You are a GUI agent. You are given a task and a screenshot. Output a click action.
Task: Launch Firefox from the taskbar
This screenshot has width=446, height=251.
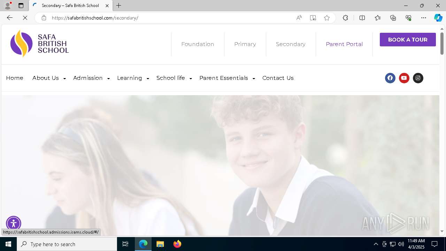click(177, 244)
